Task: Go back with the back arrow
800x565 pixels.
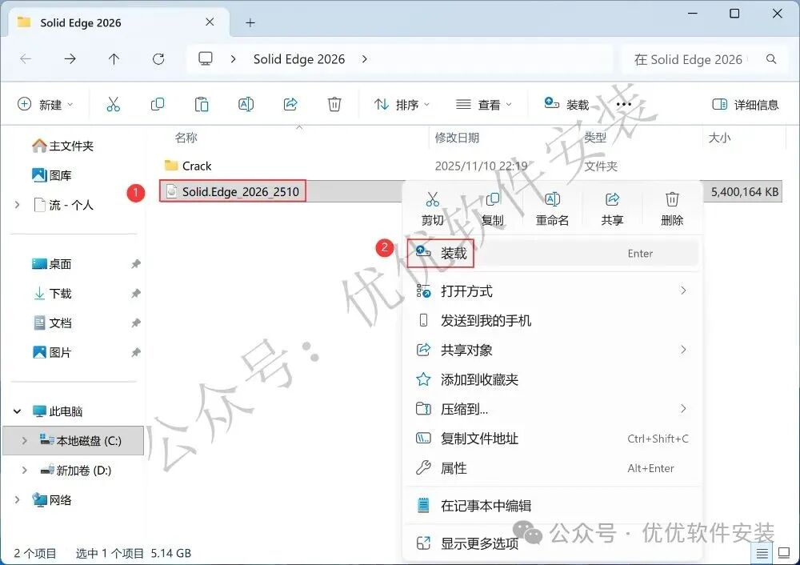Action: pyautogui.click(x=26, y=59)
